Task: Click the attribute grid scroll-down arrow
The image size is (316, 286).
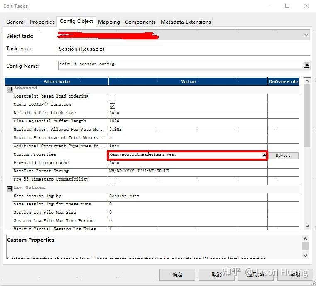Action: pos(307,226)
